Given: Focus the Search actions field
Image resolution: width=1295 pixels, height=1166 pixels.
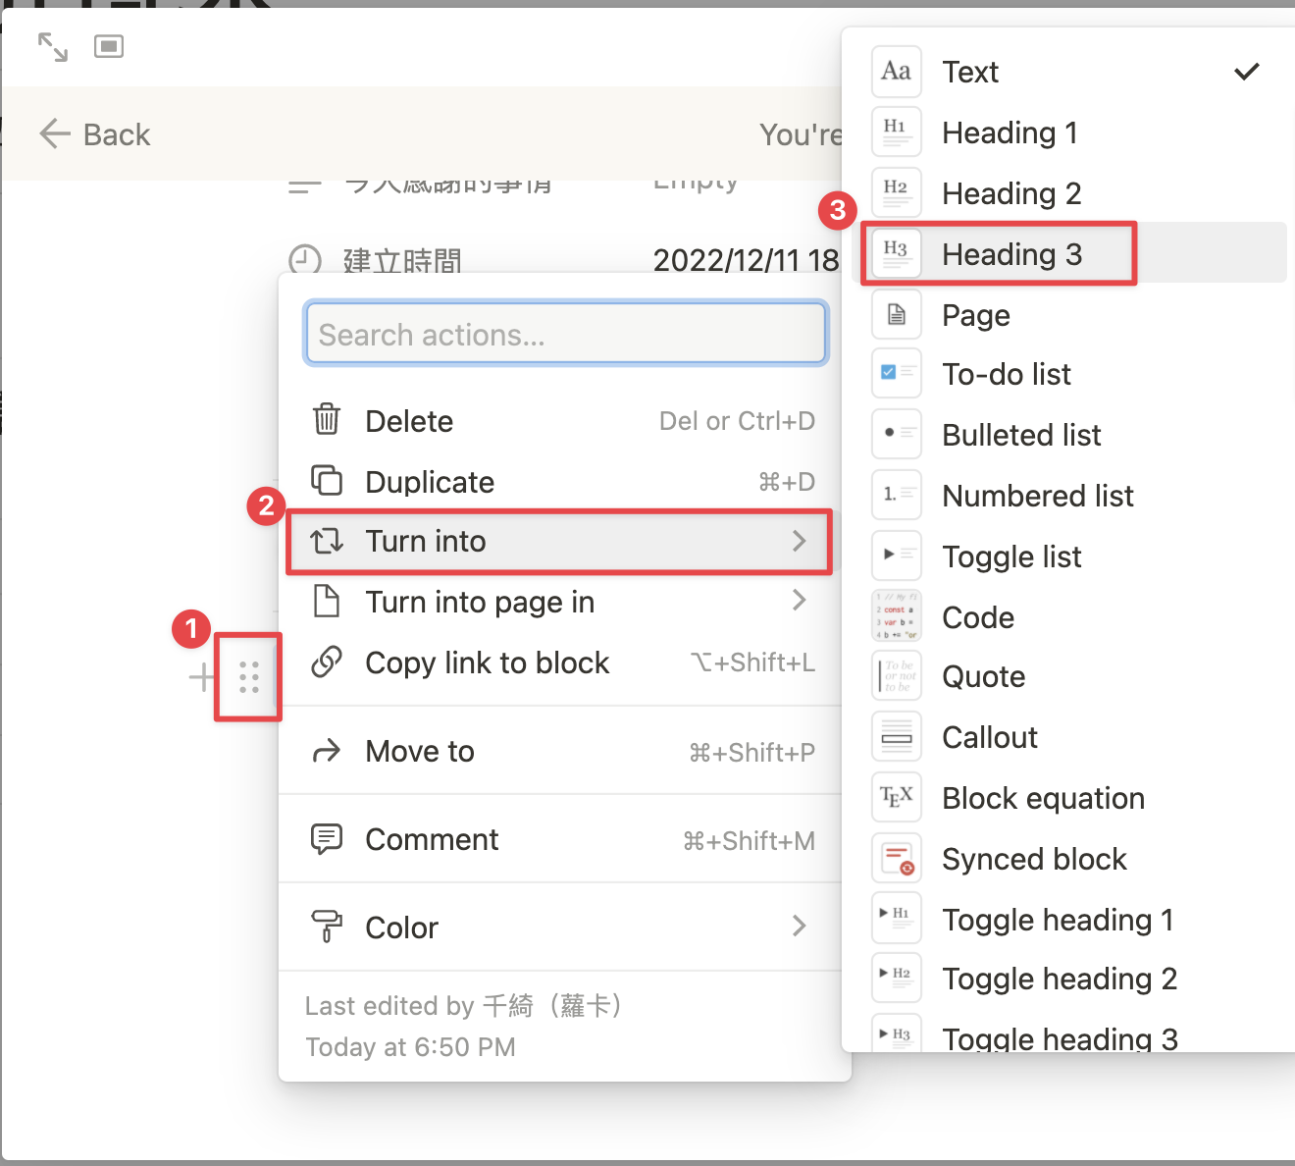Looking at the screenshot, I should point(566,334).
